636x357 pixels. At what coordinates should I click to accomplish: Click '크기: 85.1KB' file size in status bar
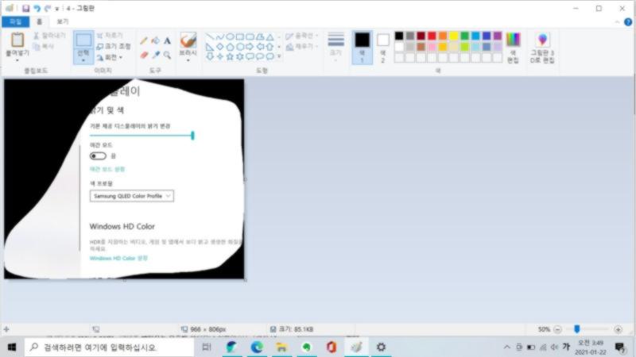click(296, 329)
